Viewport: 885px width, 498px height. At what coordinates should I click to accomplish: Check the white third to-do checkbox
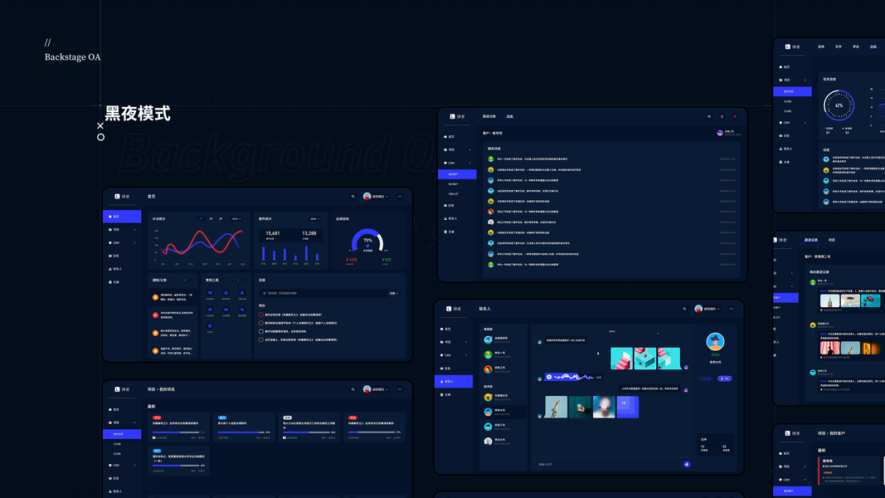(x=260, y=331)
